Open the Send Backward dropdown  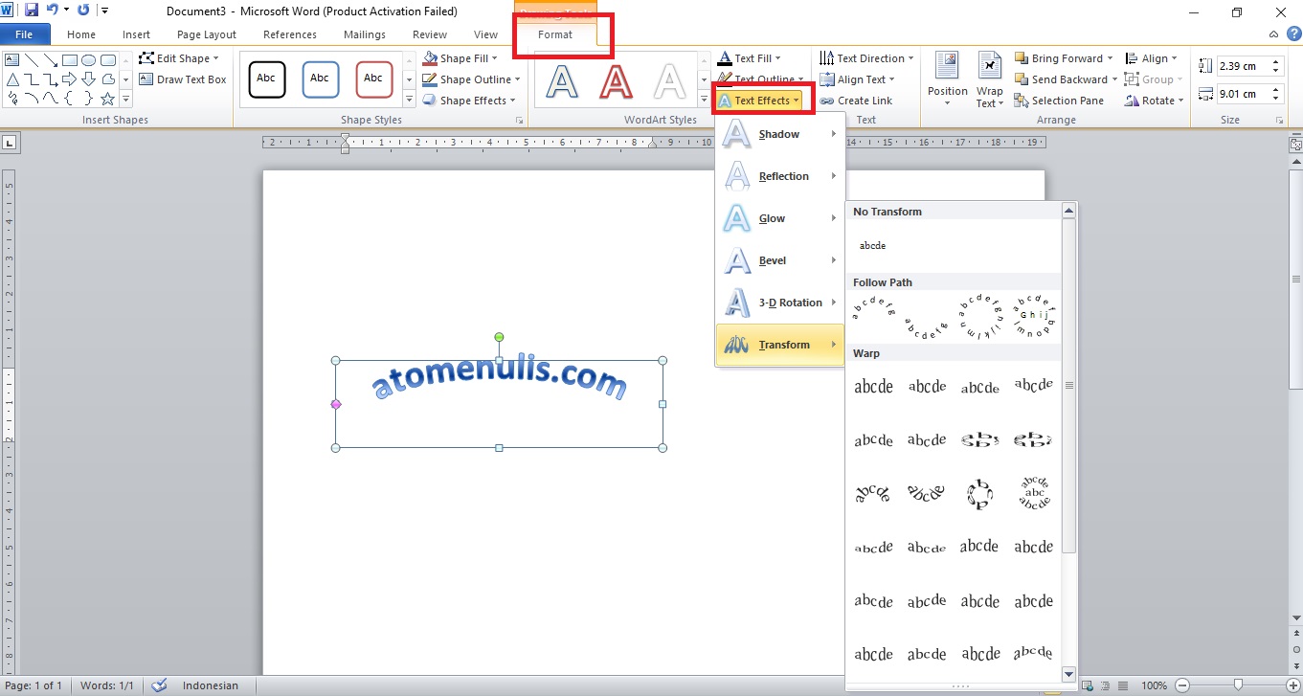pos(1066,79)
